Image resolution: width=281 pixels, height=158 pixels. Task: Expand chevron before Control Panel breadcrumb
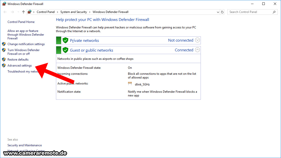coord(34,12)
